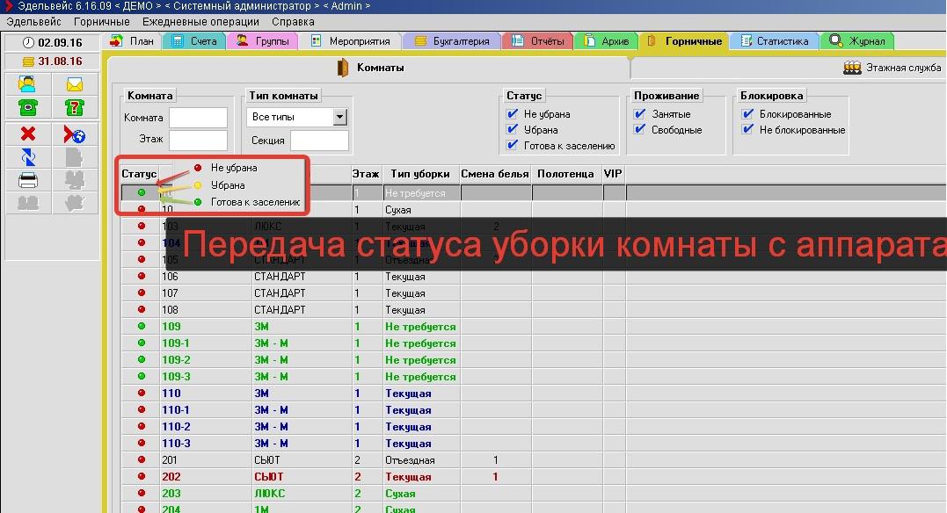This screenshot has height=513, width=947.
Task: Sort by the Этаж column header
Action: coord(366,174)
